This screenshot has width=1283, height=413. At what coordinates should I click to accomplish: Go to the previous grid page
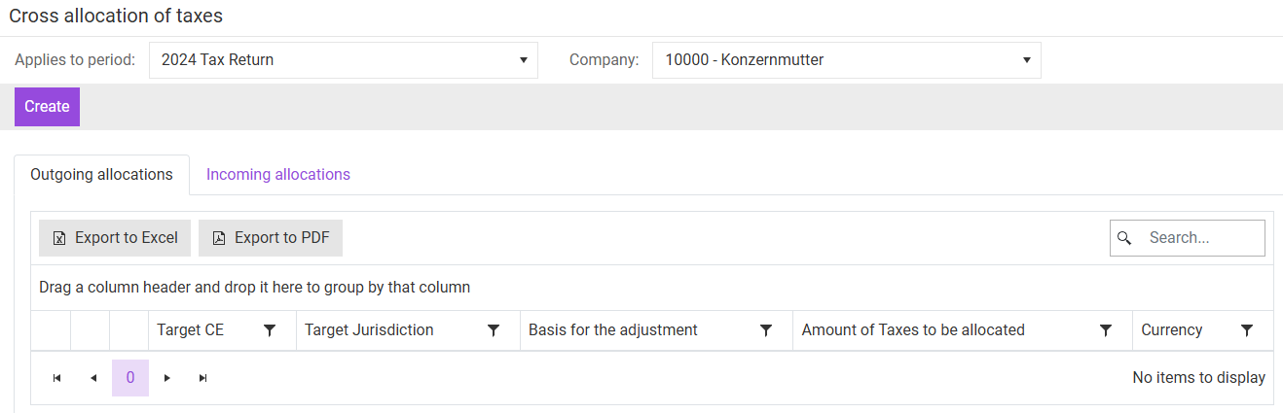[x=93, y=378]
